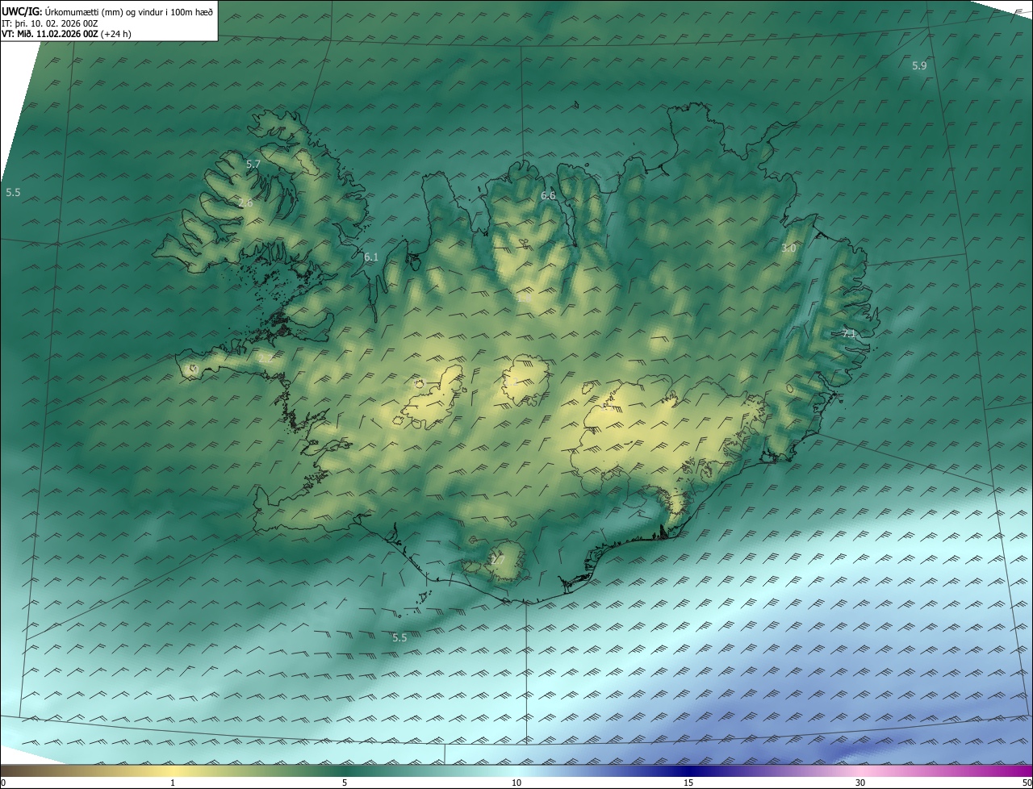Image resolution: width=1033 pixels, height=789 pixels.
Task: Click the 6.6 value on the map
Action: pyautogui.click(x=548, y=196)
